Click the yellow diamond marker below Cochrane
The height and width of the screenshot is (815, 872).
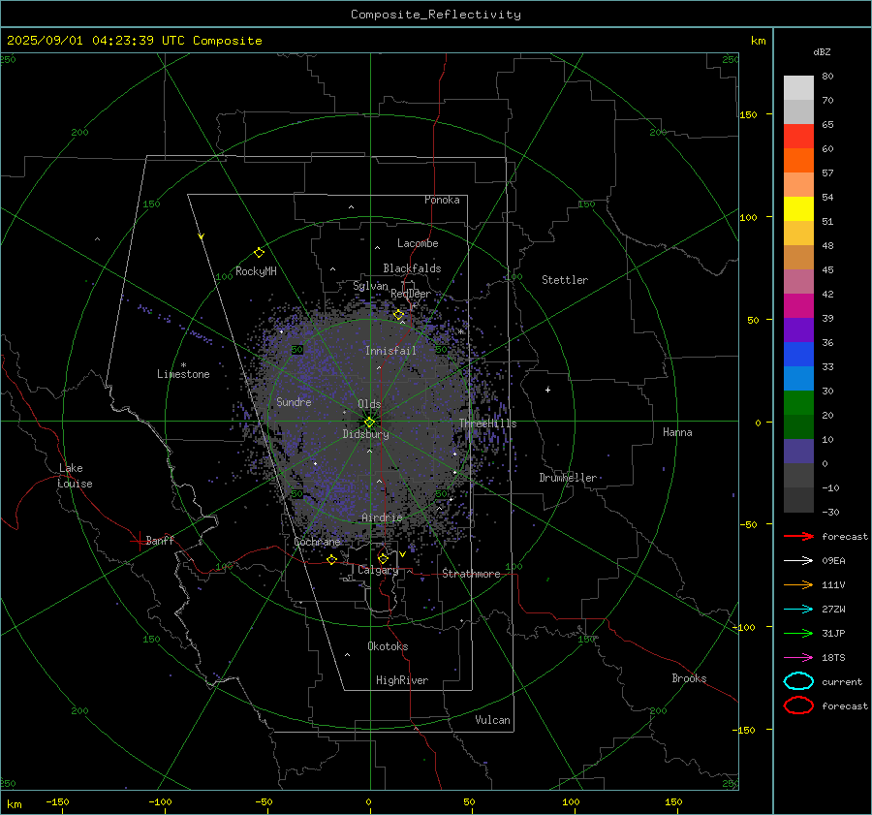coord(332,560)
